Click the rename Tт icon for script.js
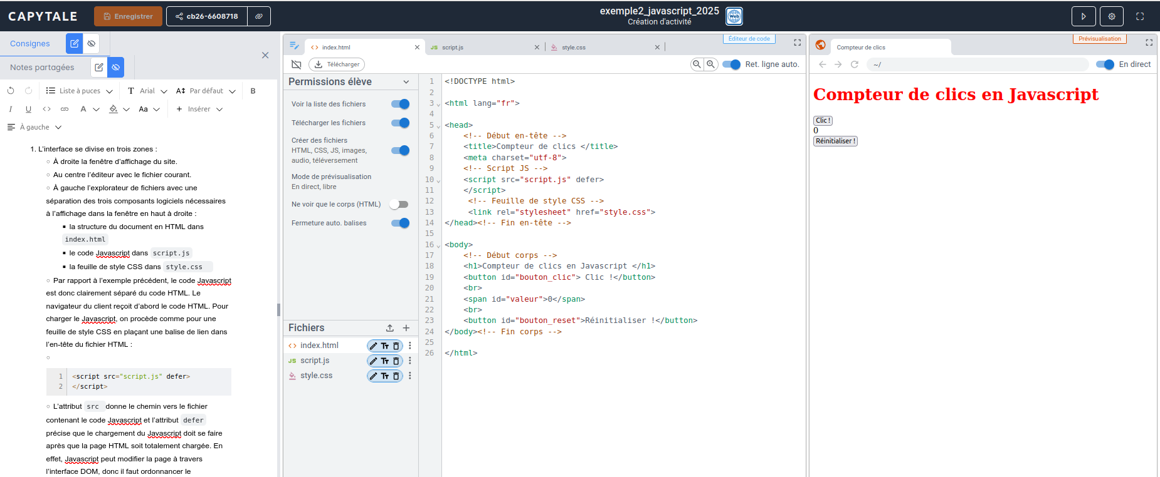Viewport: 1160px width, 477px height. coord(385,361)
